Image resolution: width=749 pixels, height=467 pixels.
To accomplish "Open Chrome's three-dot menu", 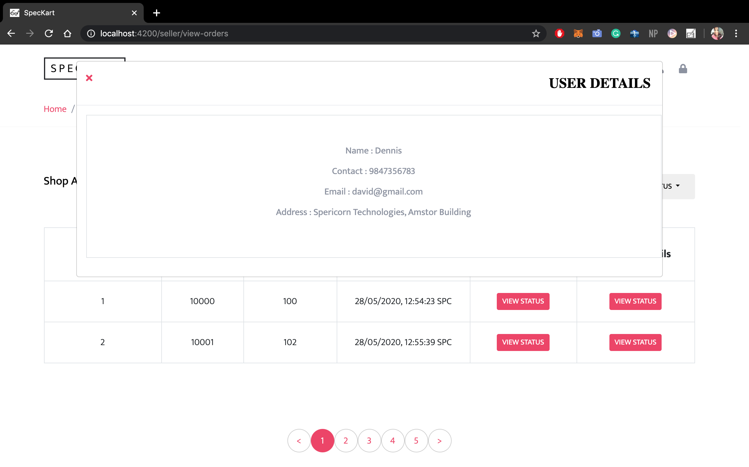I will tap(736, 33).
